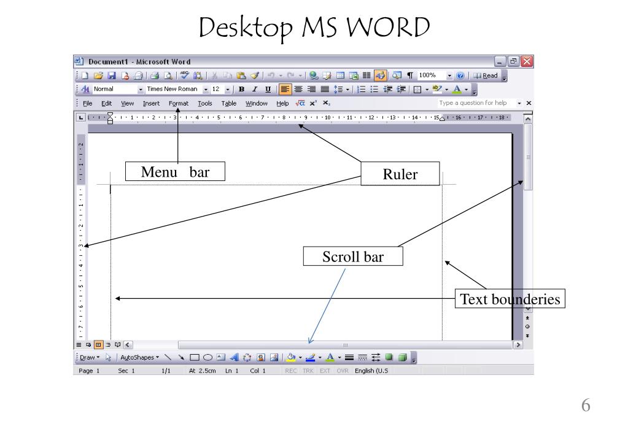Click the Line Style icon
This screenshot has width=628, height=424.
[349, 357]
